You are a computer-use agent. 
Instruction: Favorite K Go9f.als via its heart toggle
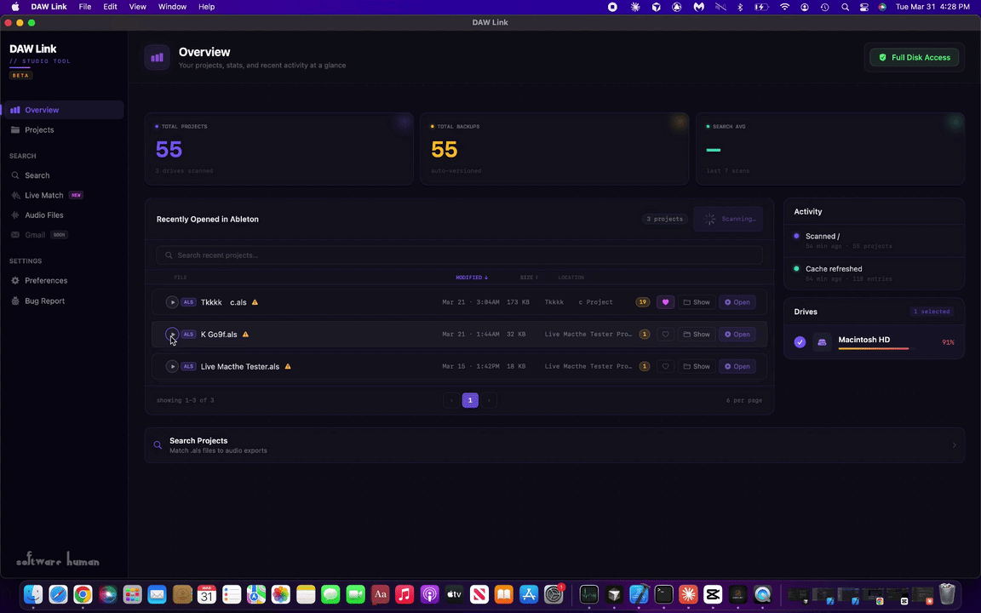coord(665,334)
